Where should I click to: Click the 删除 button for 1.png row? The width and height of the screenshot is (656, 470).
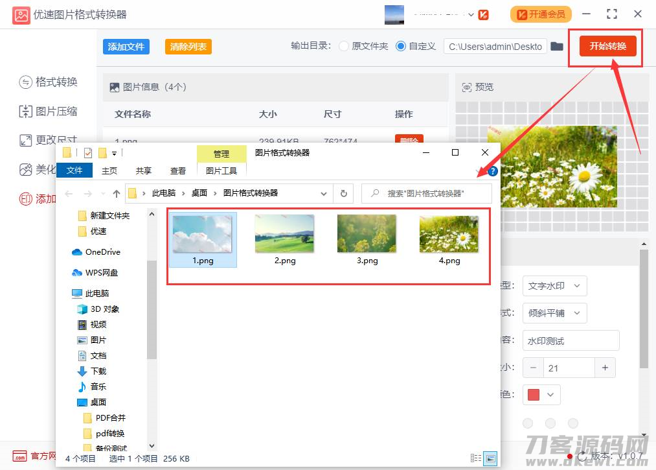click(409, 139)
